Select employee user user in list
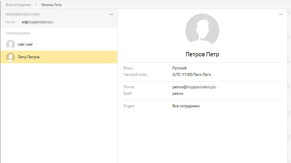The image size is (291, 163). 59,44
